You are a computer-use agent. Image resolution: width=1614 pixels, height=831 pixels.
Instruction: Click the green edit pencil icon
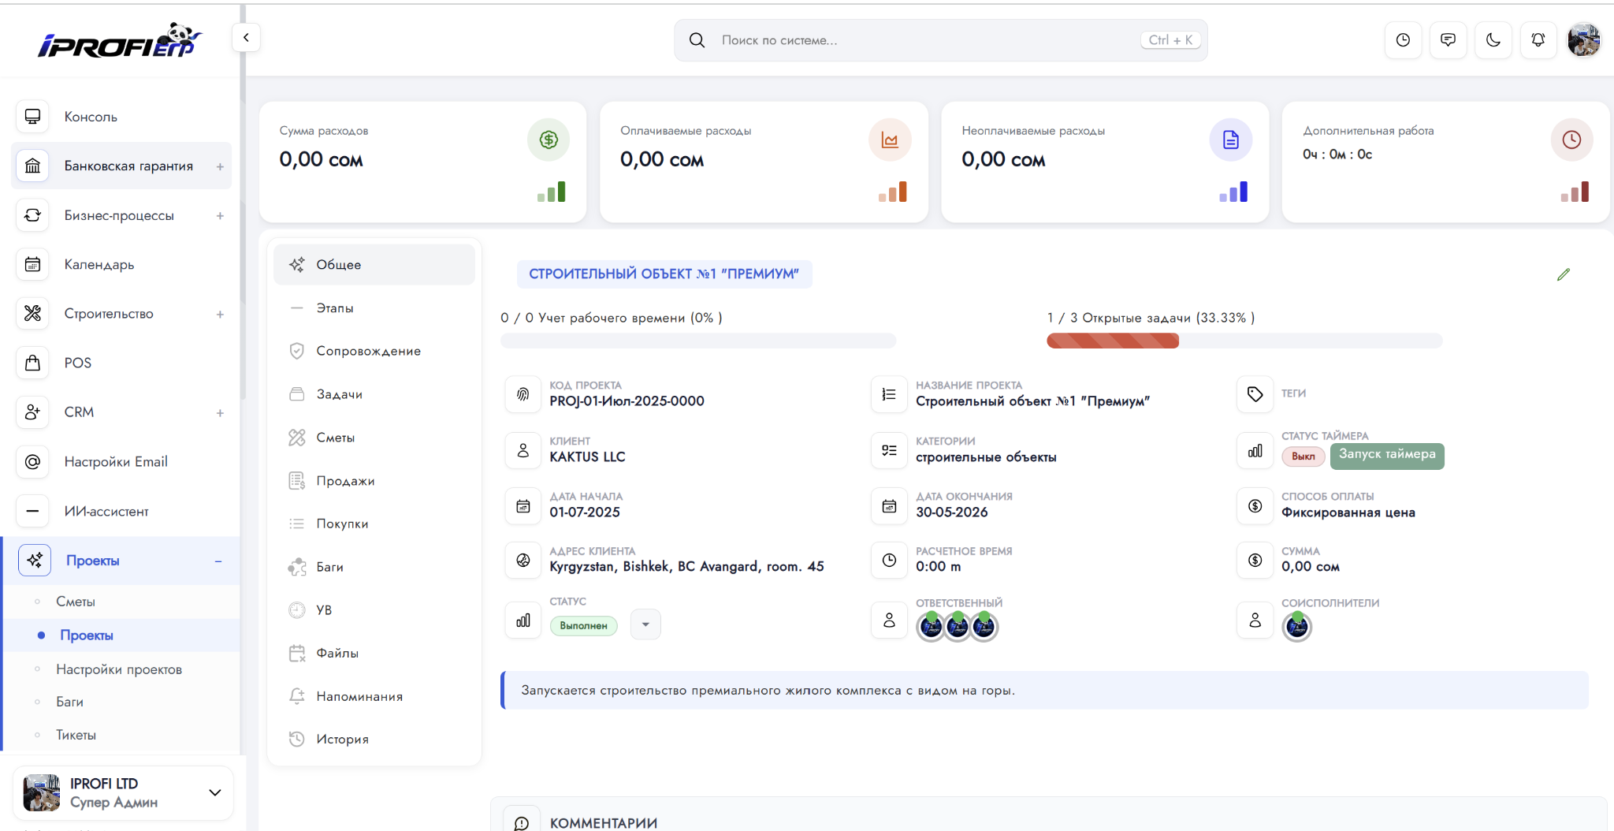coord(1564,274)
